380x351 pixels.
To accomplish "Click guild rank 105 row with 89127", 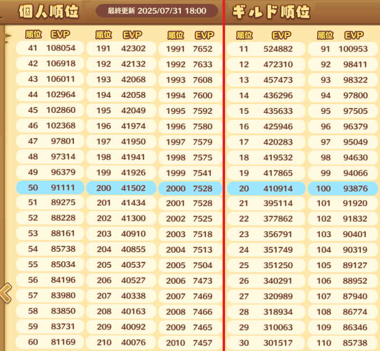I will (x=343, y=265).
